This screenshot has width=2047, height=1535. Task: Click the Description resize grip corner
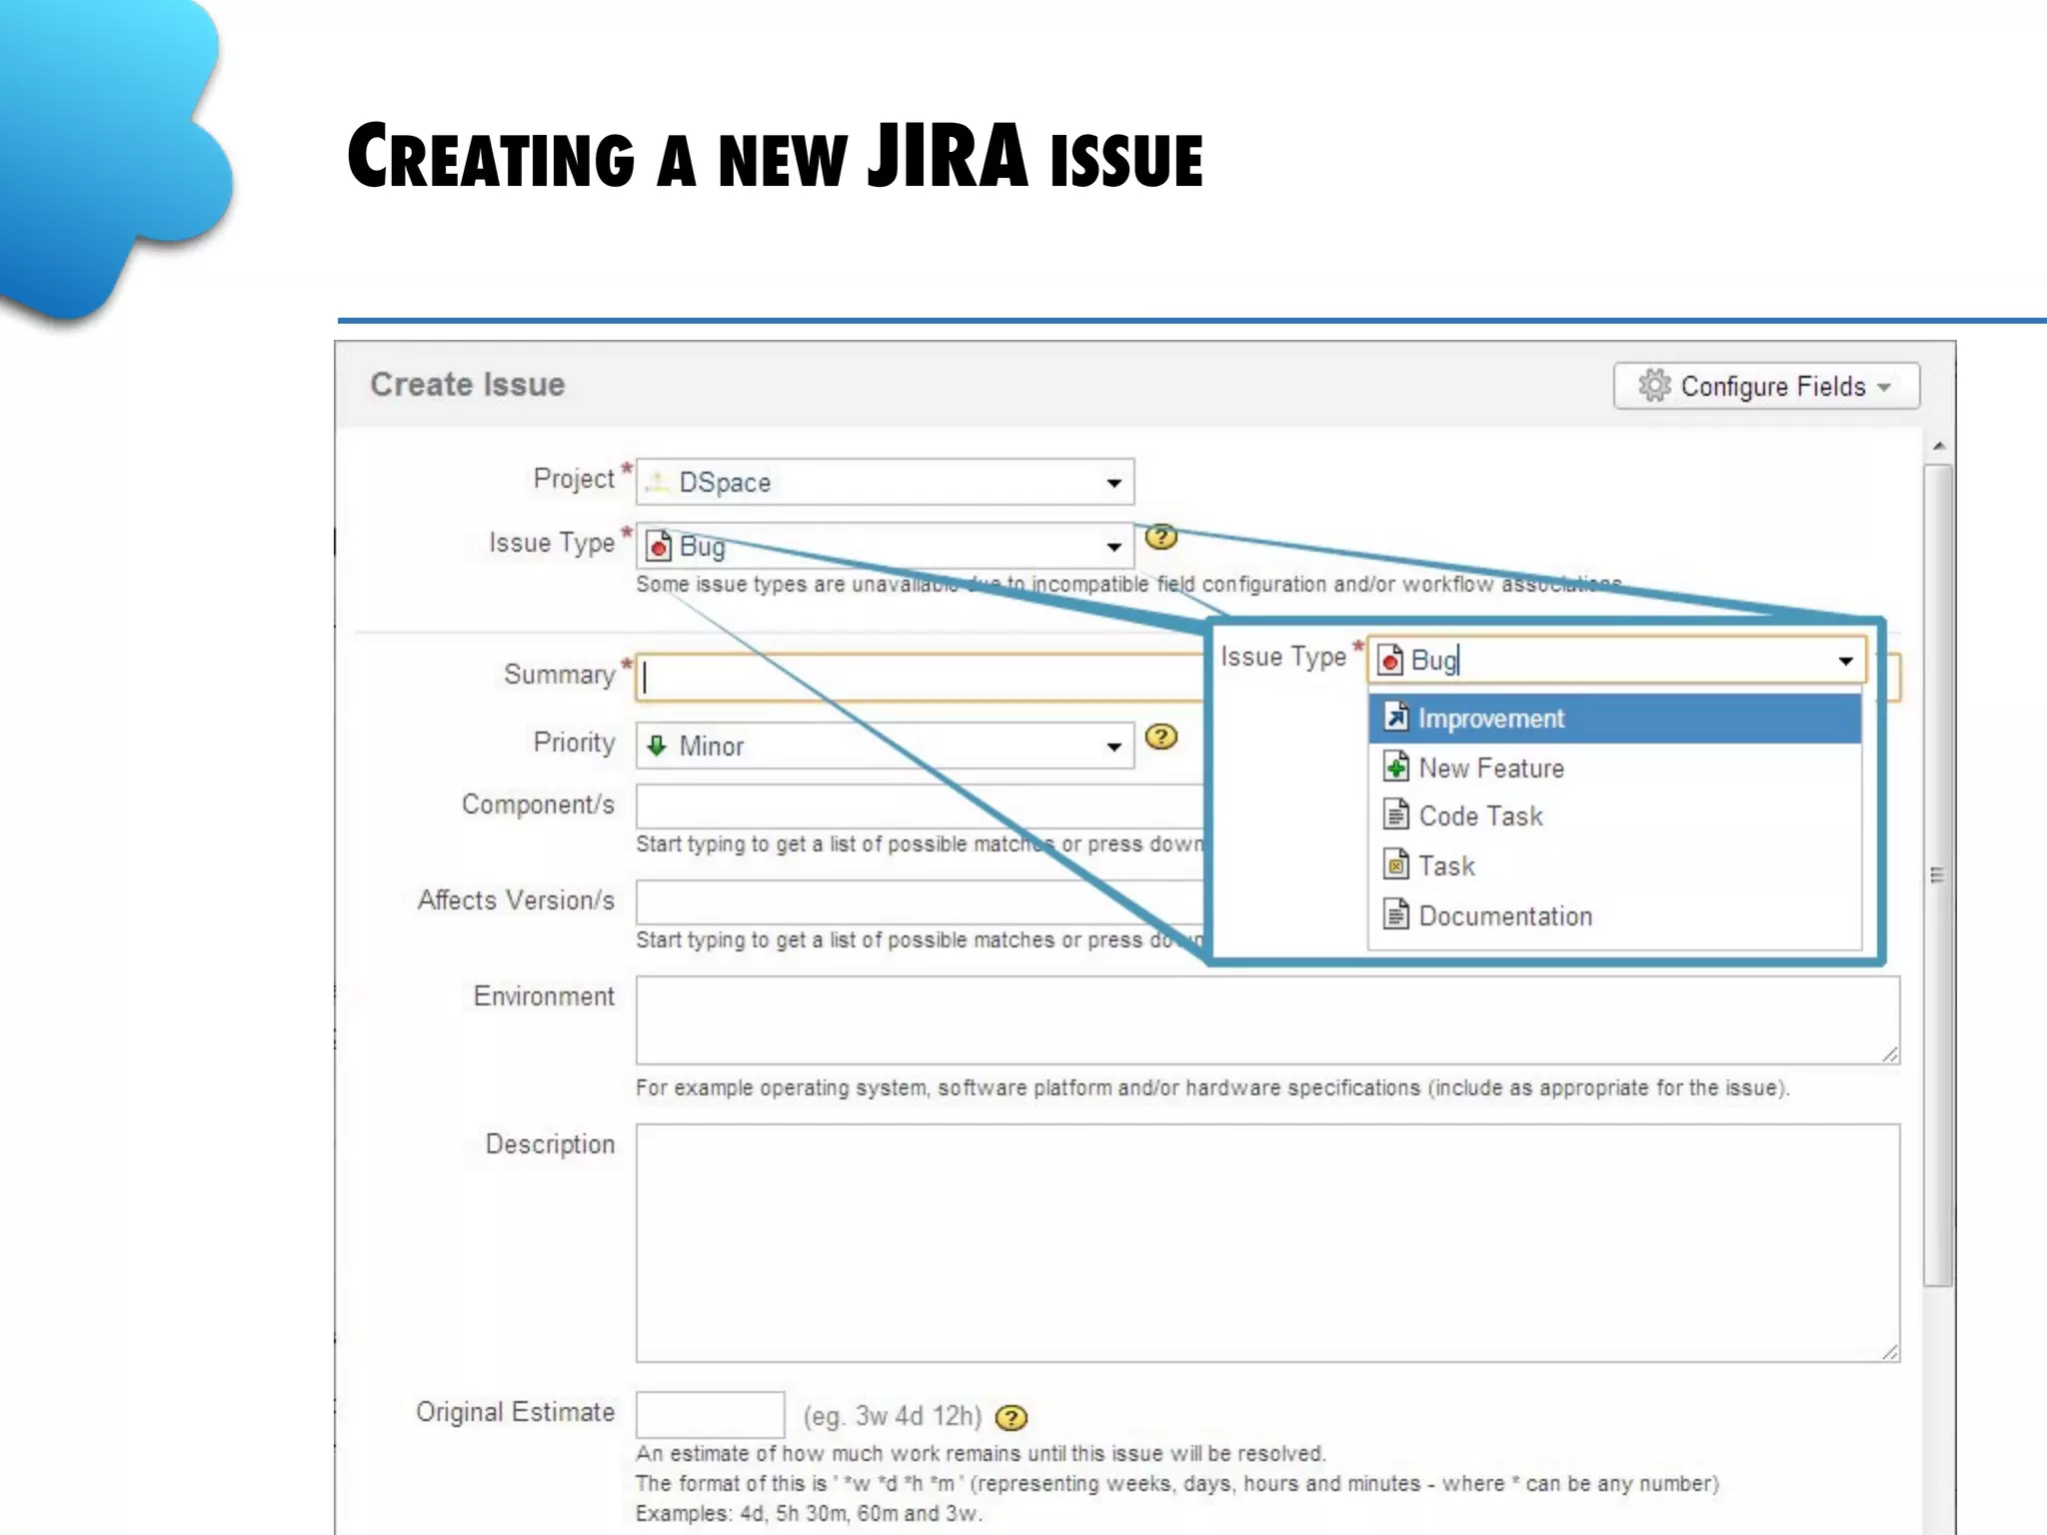[1889, 1352]
